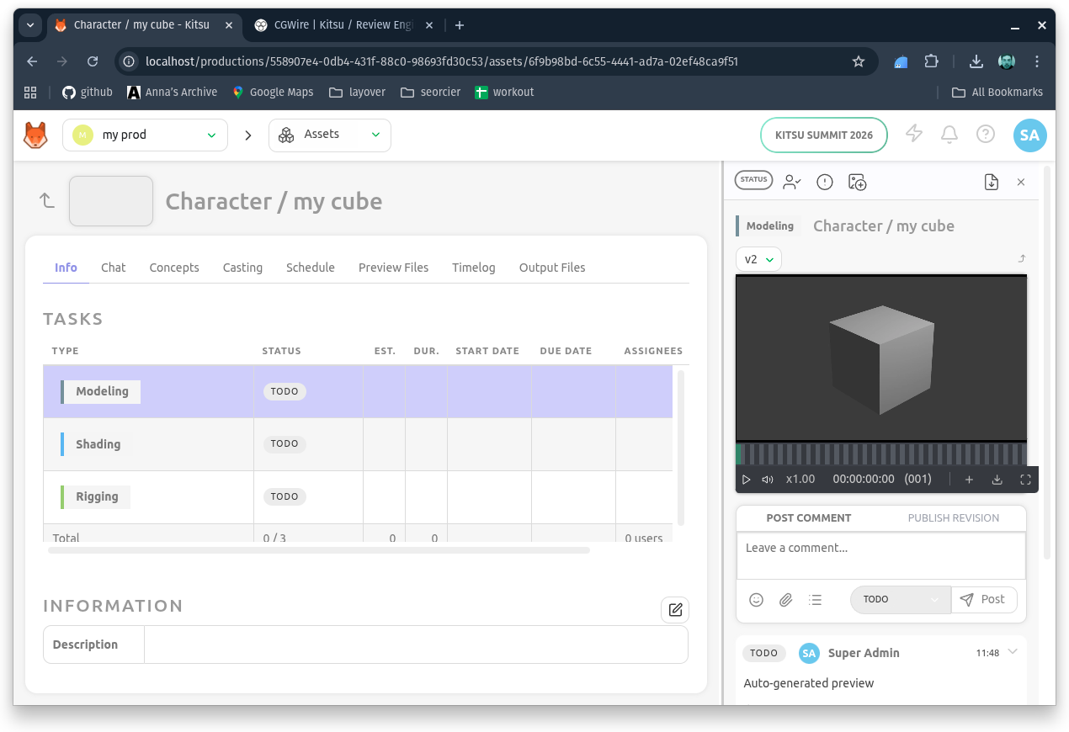The width and height of the screenshot is (1069, 732).
Task: Open the v2 revision dropdown
Action: [x=758, y=259]
